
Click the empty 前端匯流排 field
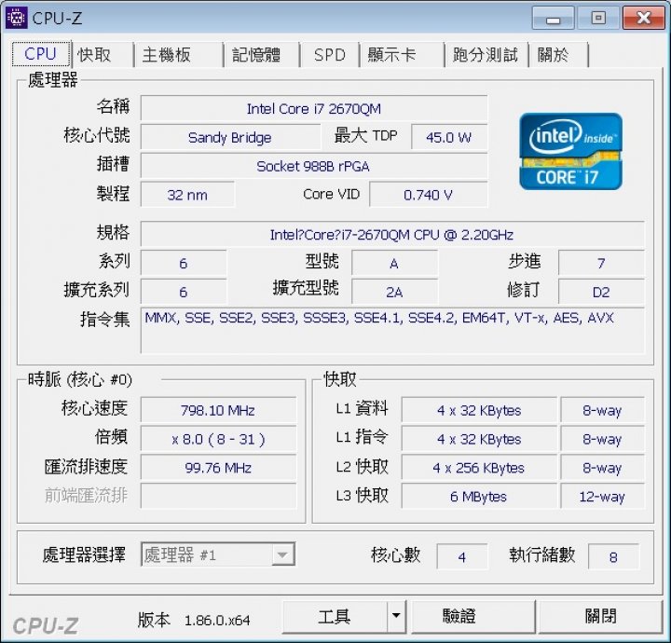218,496
